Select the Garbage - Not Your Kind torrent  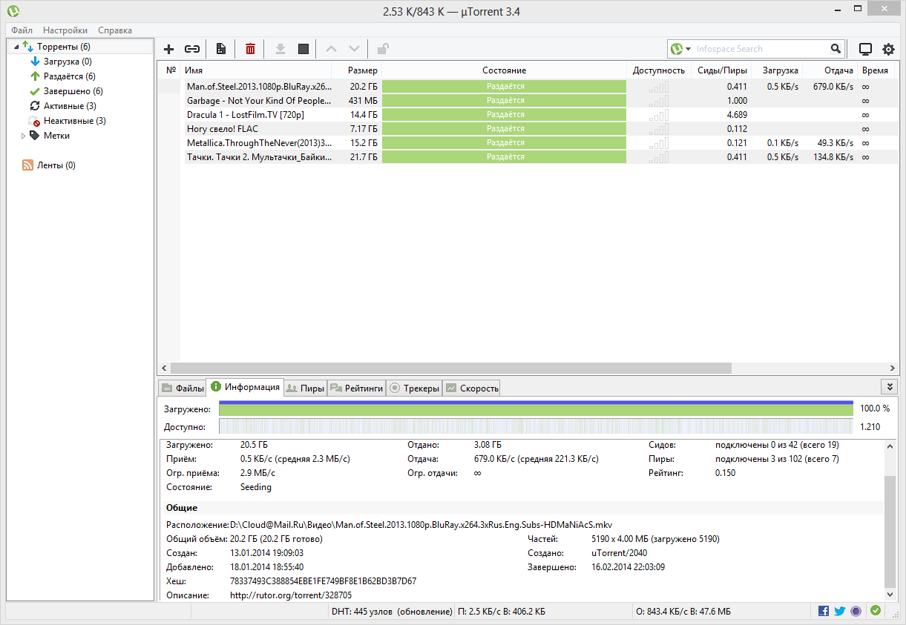point(528,101)
